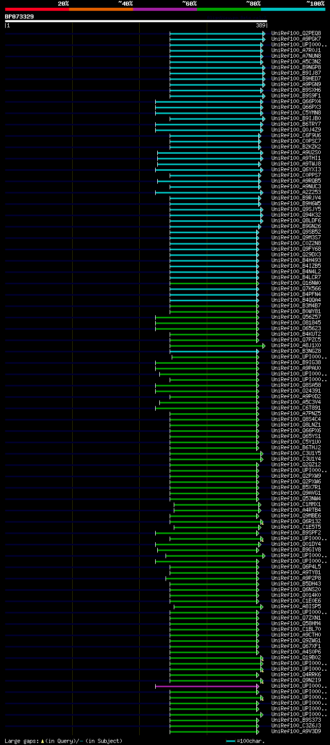Select label UniRef100_C5YMN8
The image size is (330, 745).
tap(296, 112)
